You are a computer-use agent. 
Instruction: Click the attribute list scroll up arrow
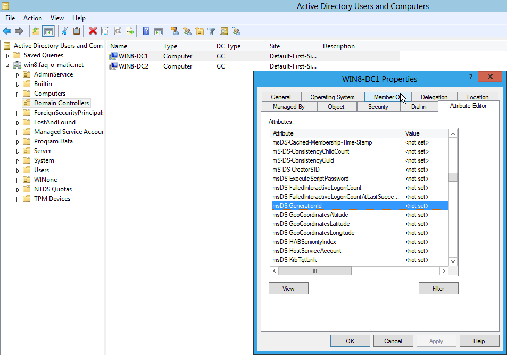(x=453, y=133)
